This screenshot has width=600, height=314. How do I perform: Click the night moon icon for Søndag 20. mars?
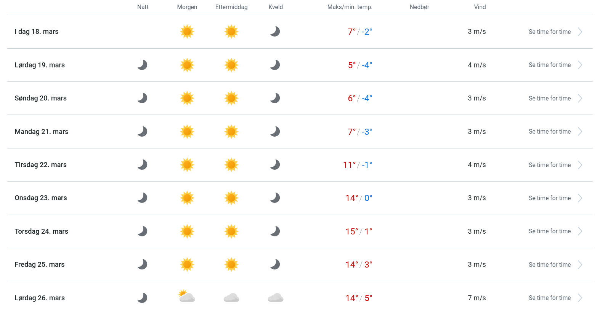pos(142,98)
